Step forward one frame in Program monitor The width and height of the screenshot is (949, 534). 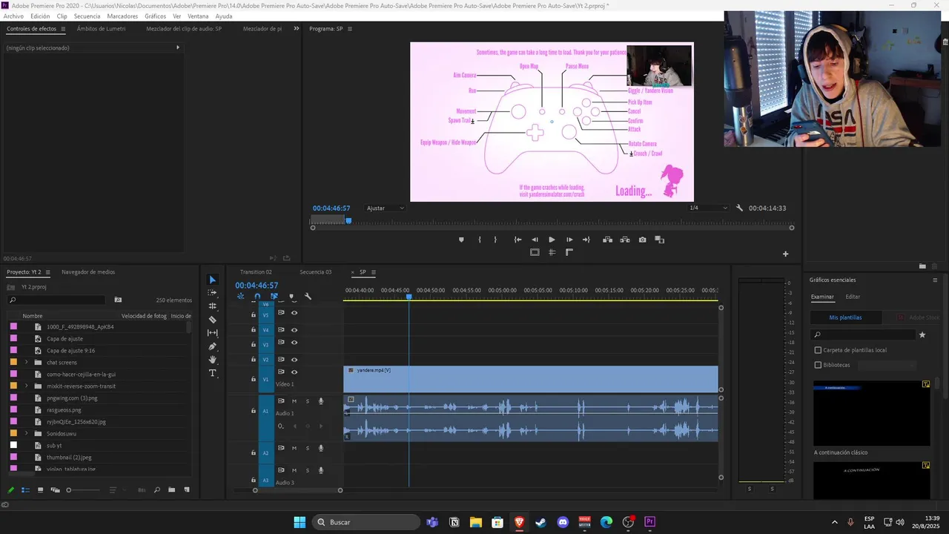569,240
